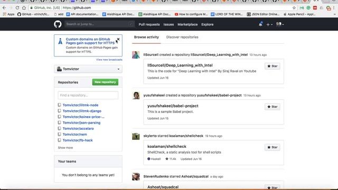Open llSourcell/Deep_Learning_with_Intel card title
The height and width of the screenshot is (190, 338).
[180, 65]
